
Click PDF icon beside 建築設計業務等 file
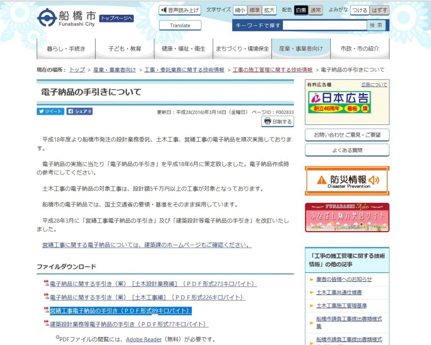coord(47,324)
